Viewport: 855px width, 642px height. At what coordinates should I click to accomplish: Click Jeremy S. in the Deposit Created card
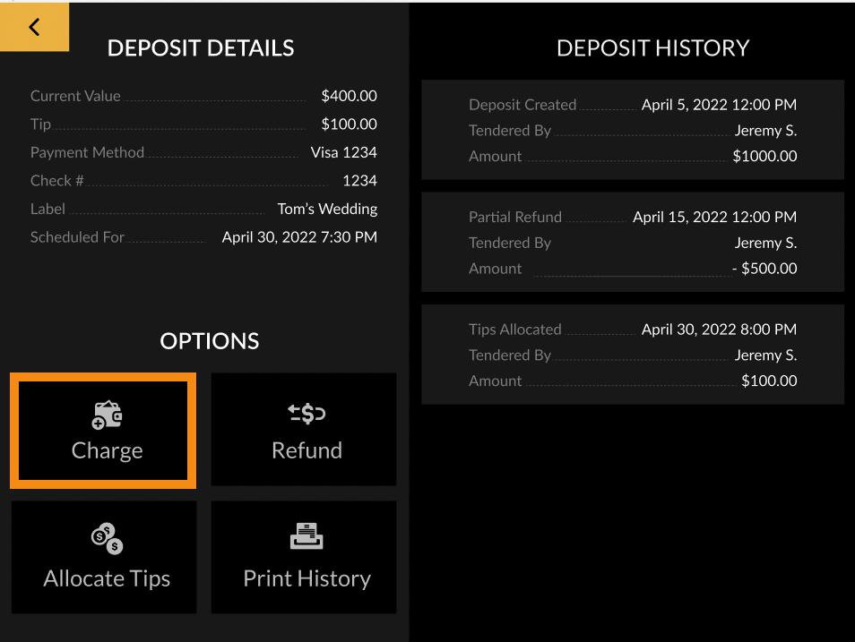[765, 131]
